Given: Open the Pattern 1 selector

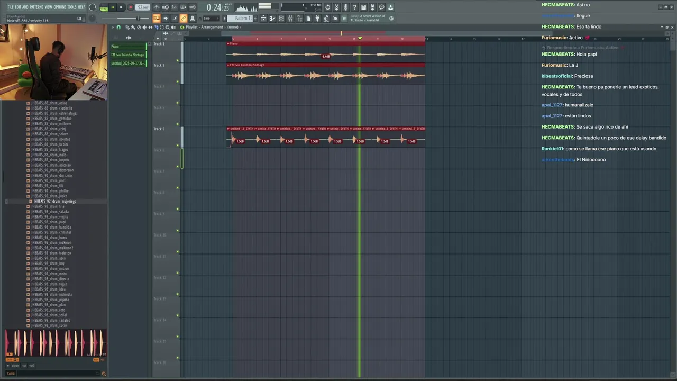Looking at the screenshot, I should (x=240, y=18).
